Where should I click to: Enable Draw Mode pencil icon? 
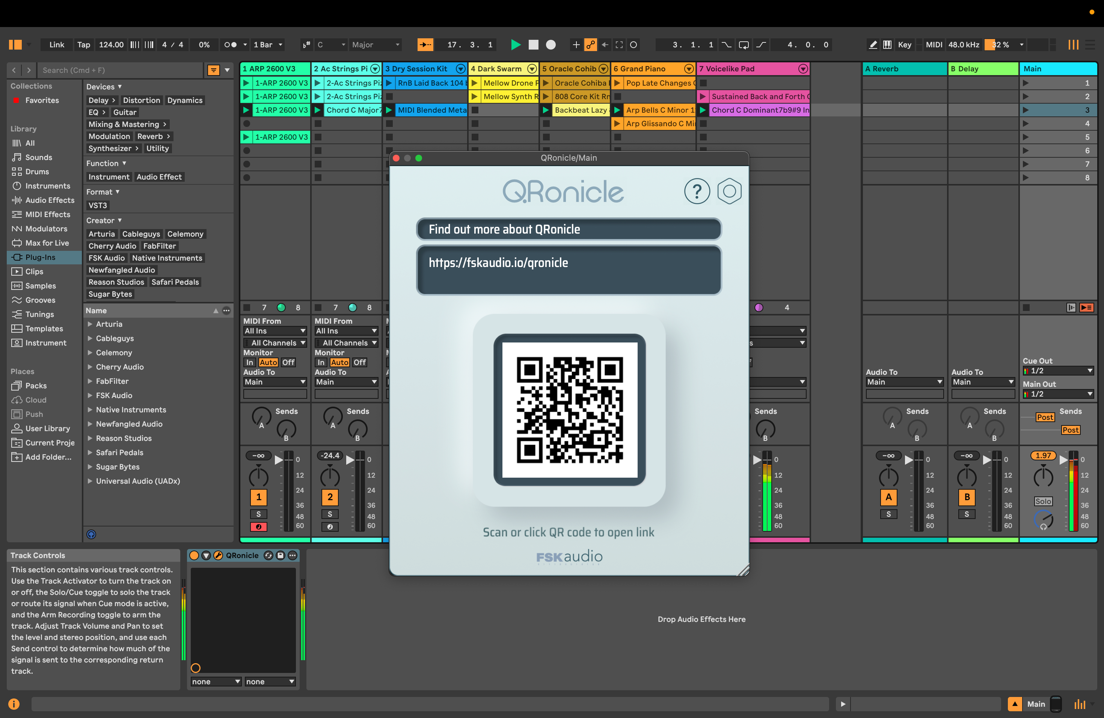click(873, 45)
